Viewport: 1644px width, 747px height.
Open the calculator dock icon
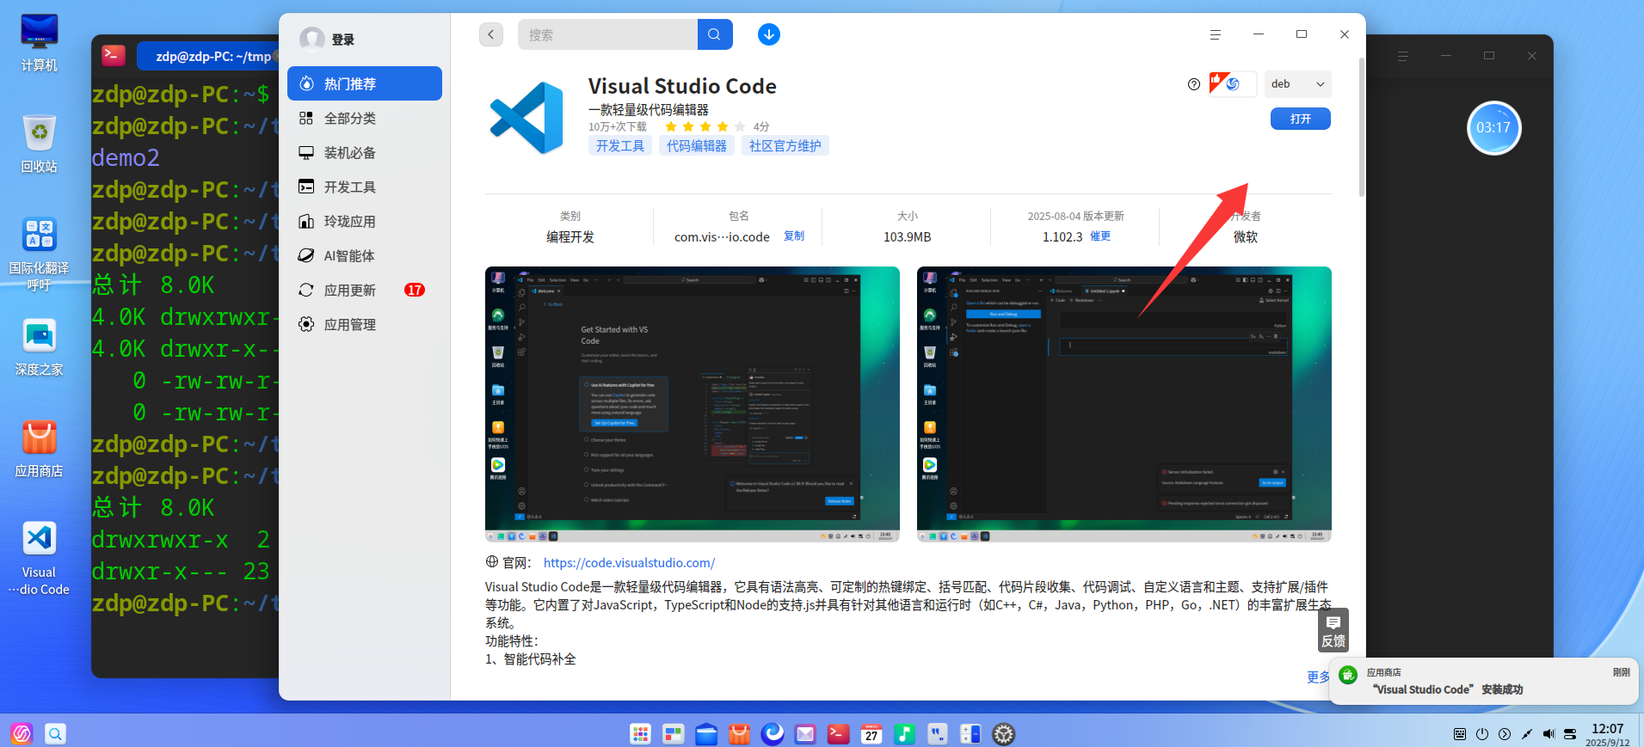[x=970, y=733]
